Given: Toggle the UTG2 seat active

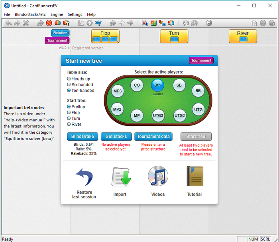Looking at the screenshot, I should tap(180, 115).
